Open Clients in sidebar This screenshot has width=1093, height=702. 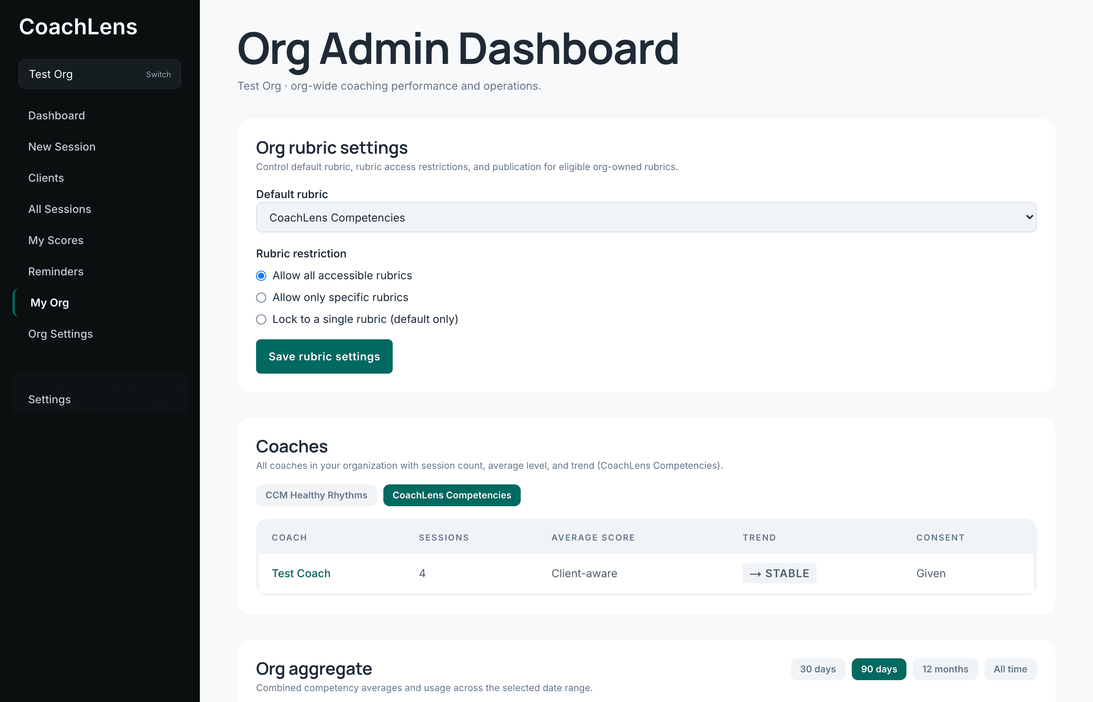(46, 178)
